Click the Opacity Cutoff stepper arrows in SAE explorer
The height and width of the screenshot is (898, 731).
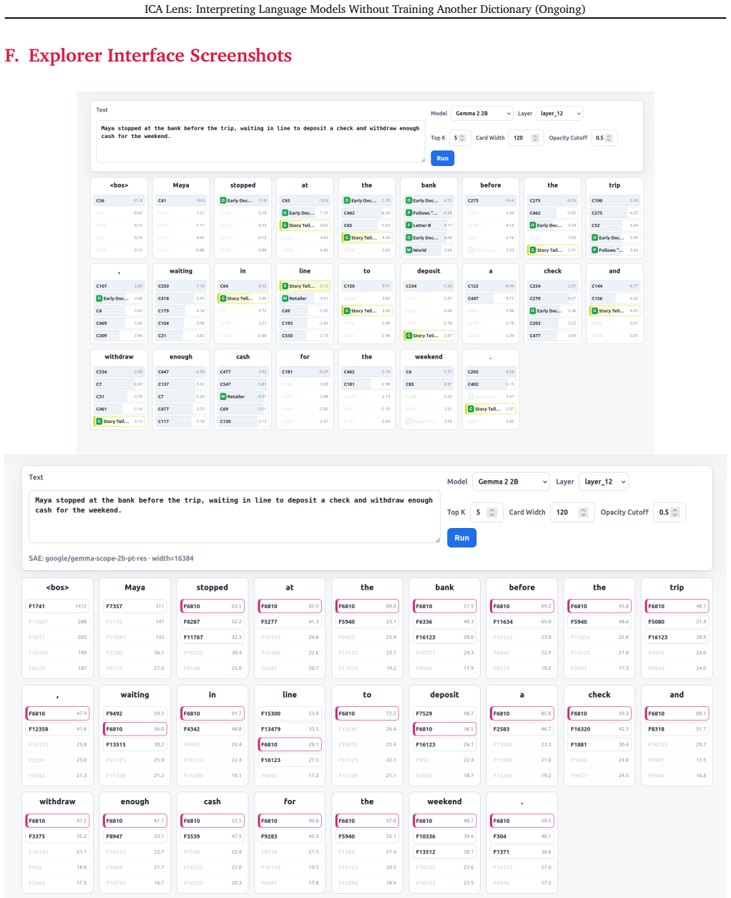[x=676, y=512]
